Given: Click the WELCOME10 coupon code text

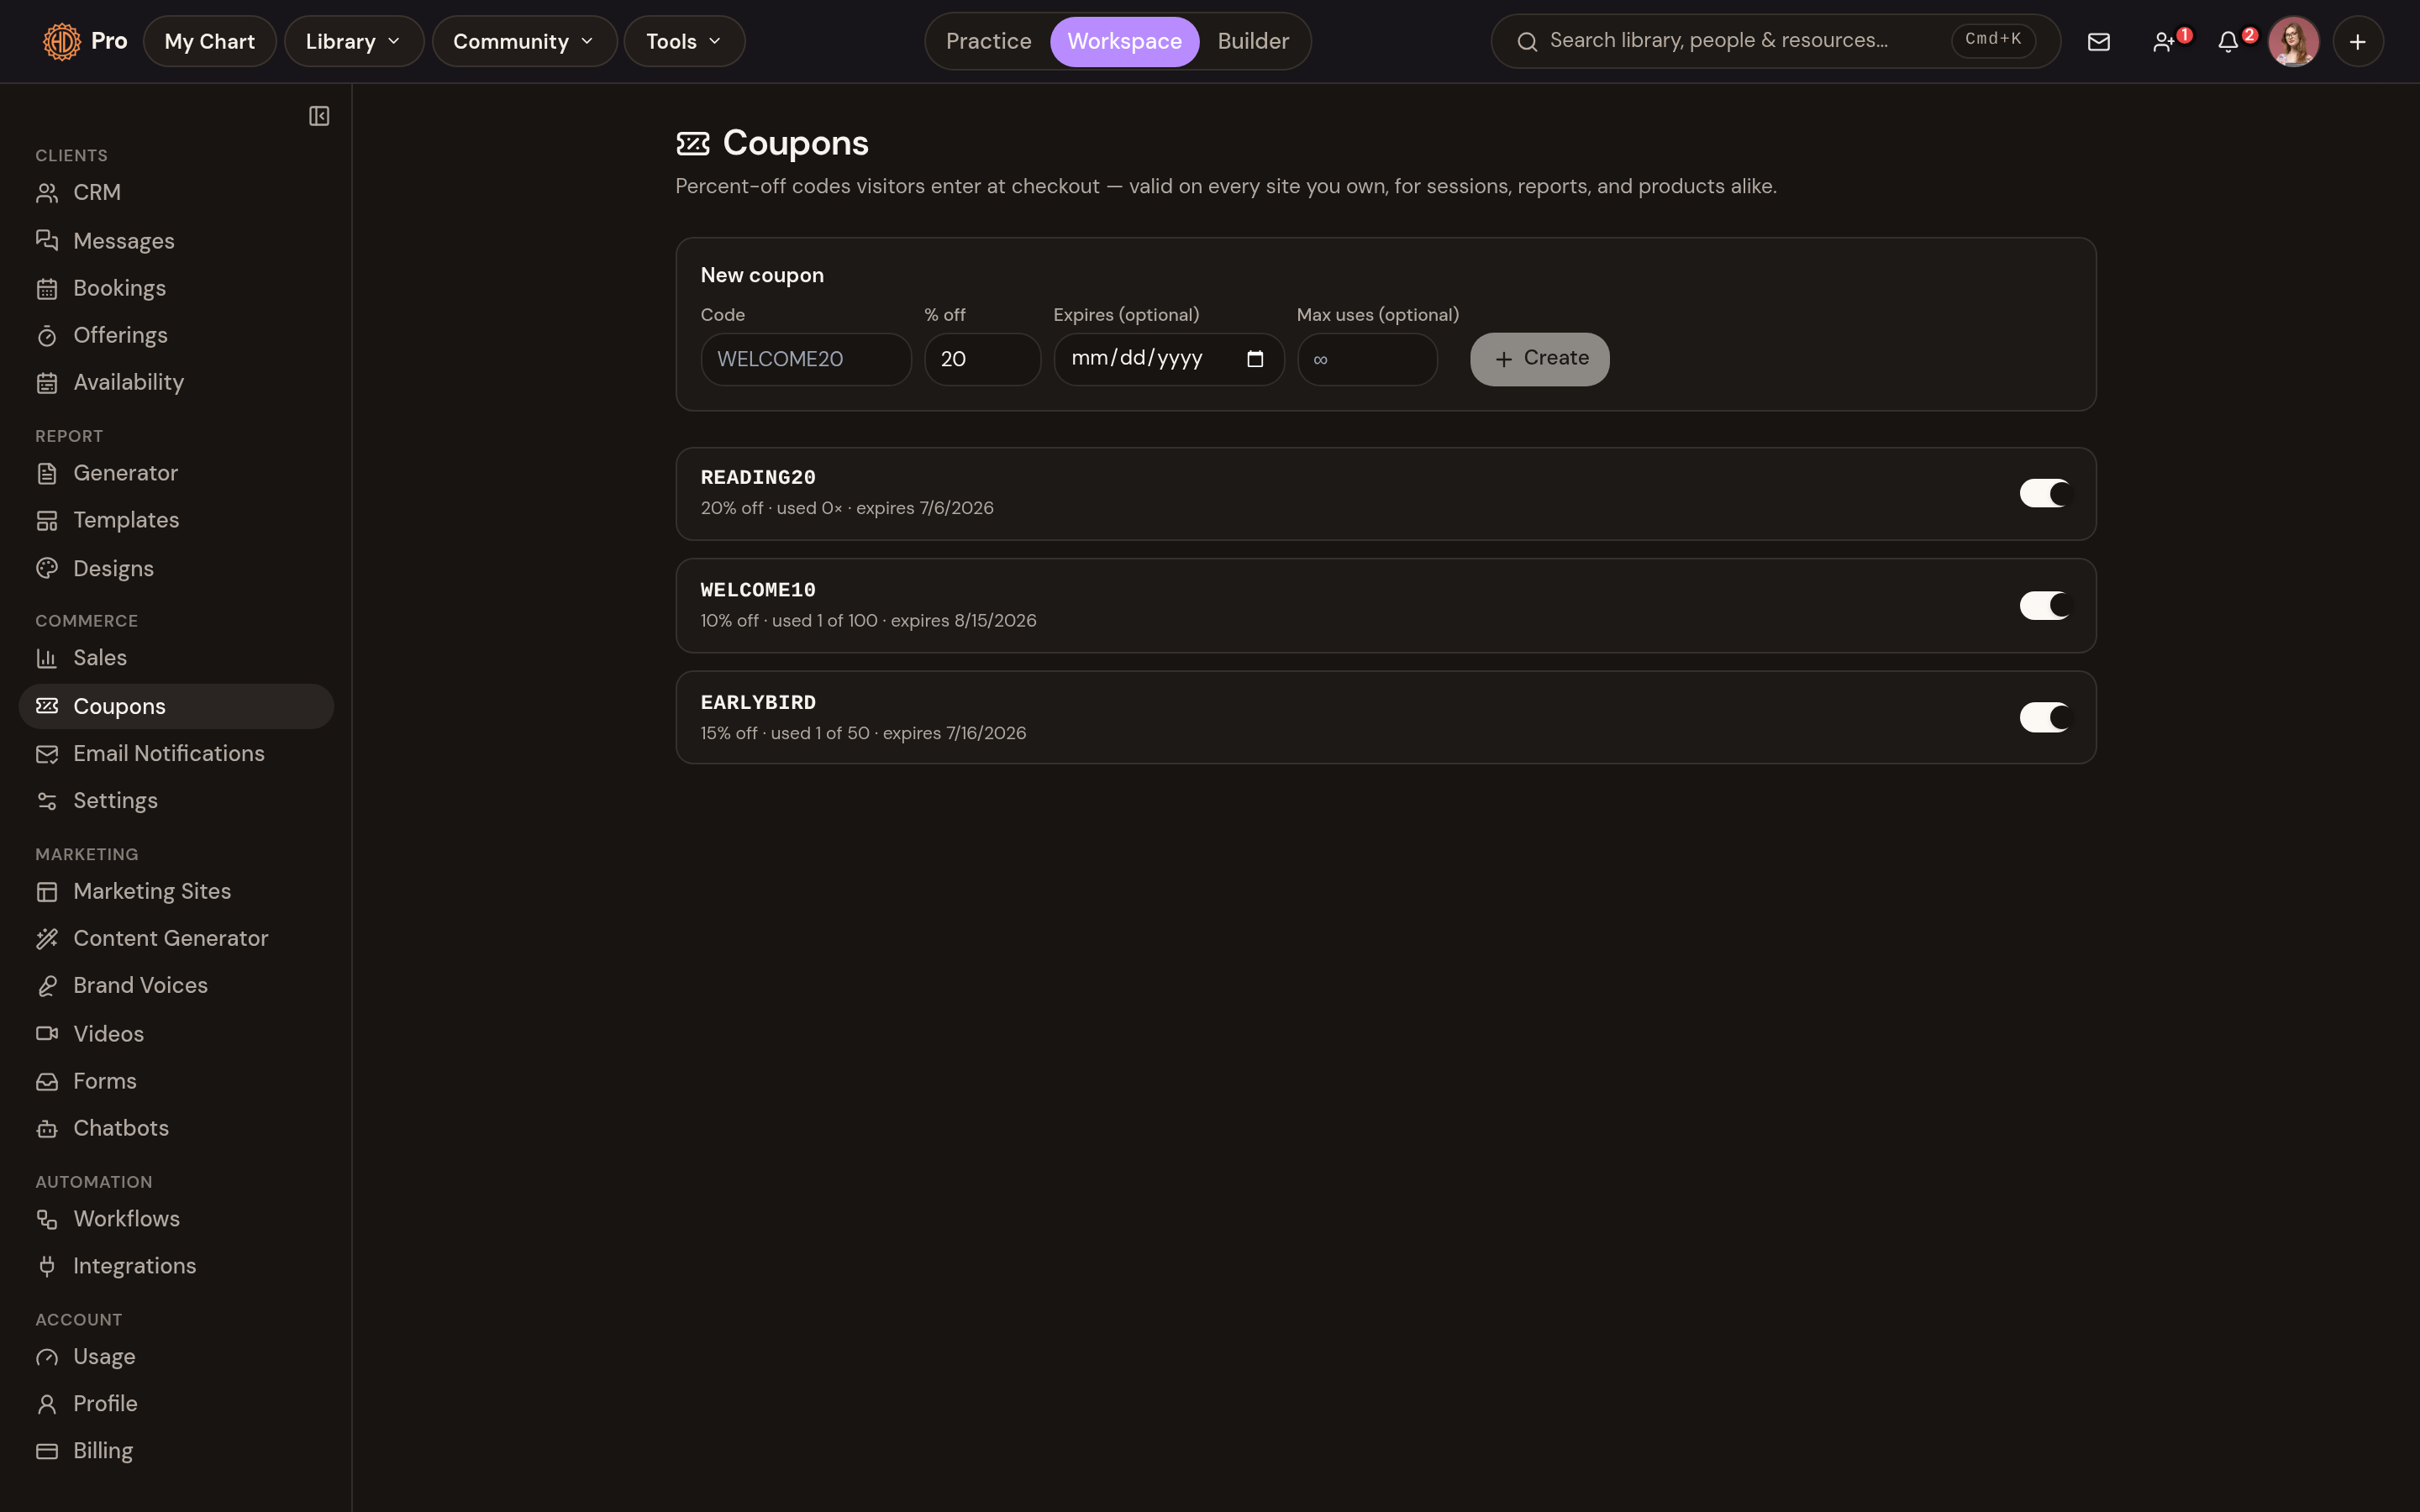Looking at the screenshot, I should coord(758,591).
